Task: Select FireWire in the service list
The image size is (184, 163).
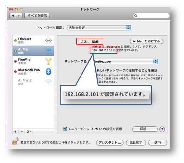Action: tap(33, 61)
